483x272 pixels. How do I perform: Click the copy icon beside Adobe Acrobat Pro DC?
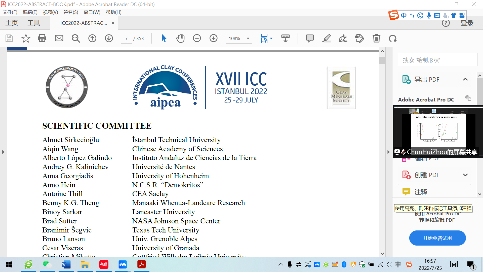(468, 98)
